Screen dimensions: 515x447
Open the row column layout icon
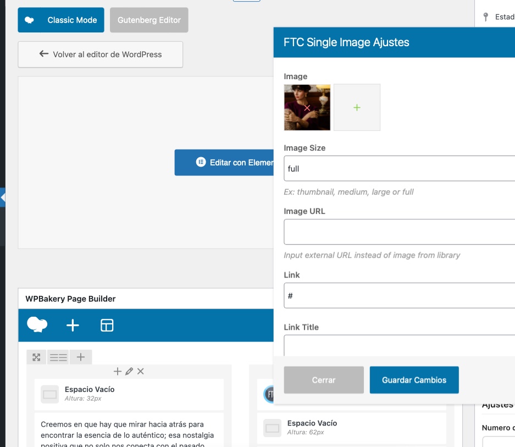coord(58,357)
